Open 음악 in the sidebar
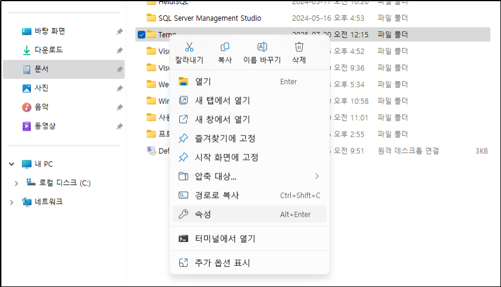 click(x=64, y=107)
